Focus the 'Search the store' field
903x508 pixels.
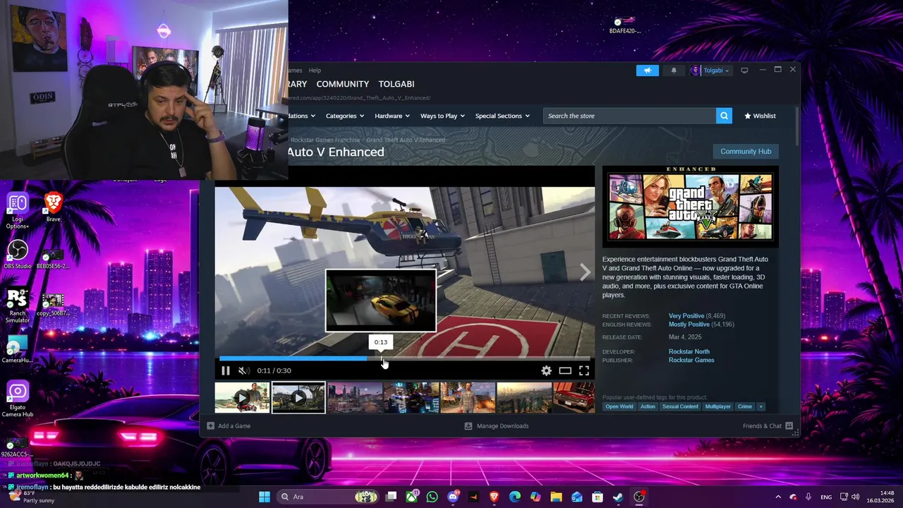tap(629, 116)
